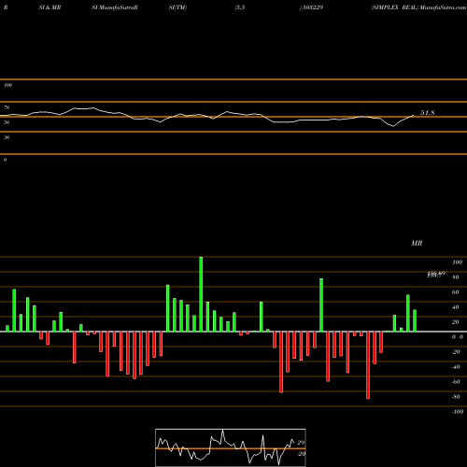Click the MR panel label

[417, 243]
